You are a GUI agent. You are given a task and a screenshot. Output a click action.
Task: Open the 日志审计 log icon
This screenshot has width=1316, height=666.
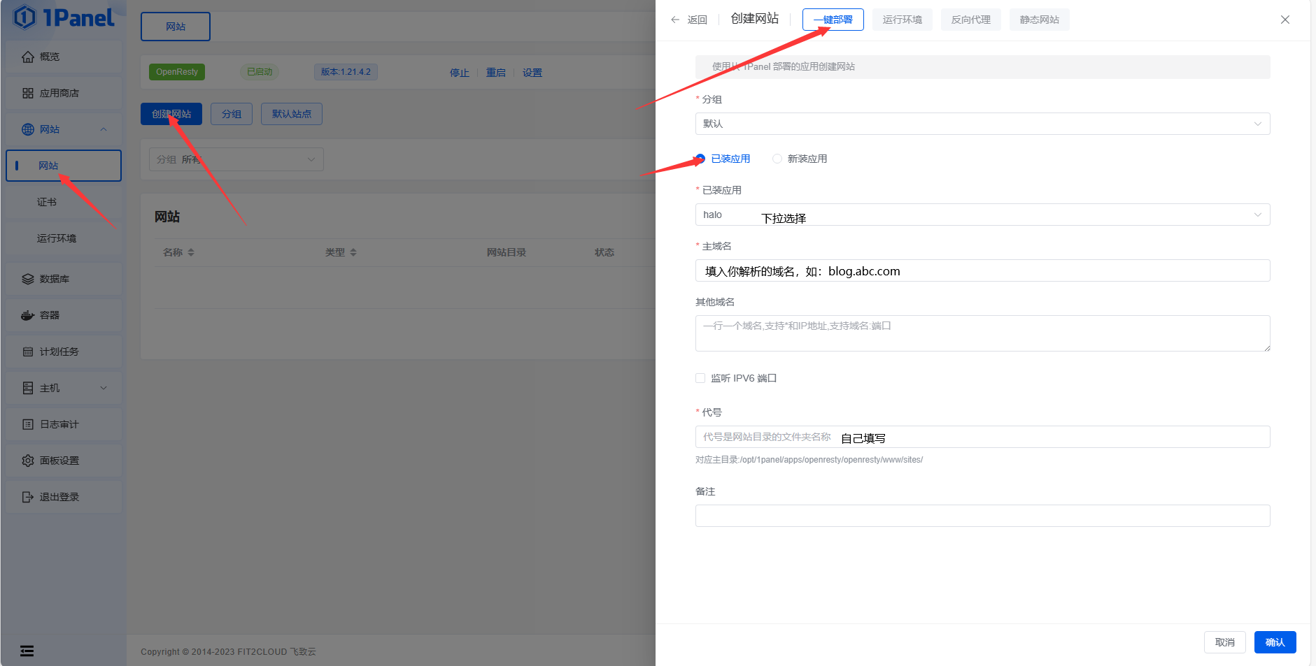point(28,424)
